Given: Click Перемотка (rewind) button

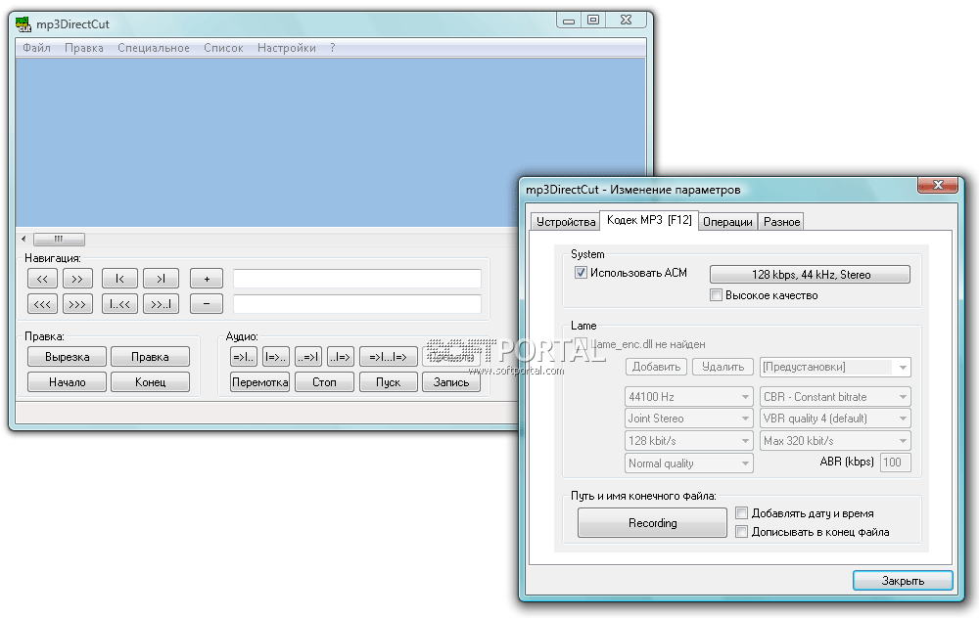Looking at the screenshot, I should point(259,381).
